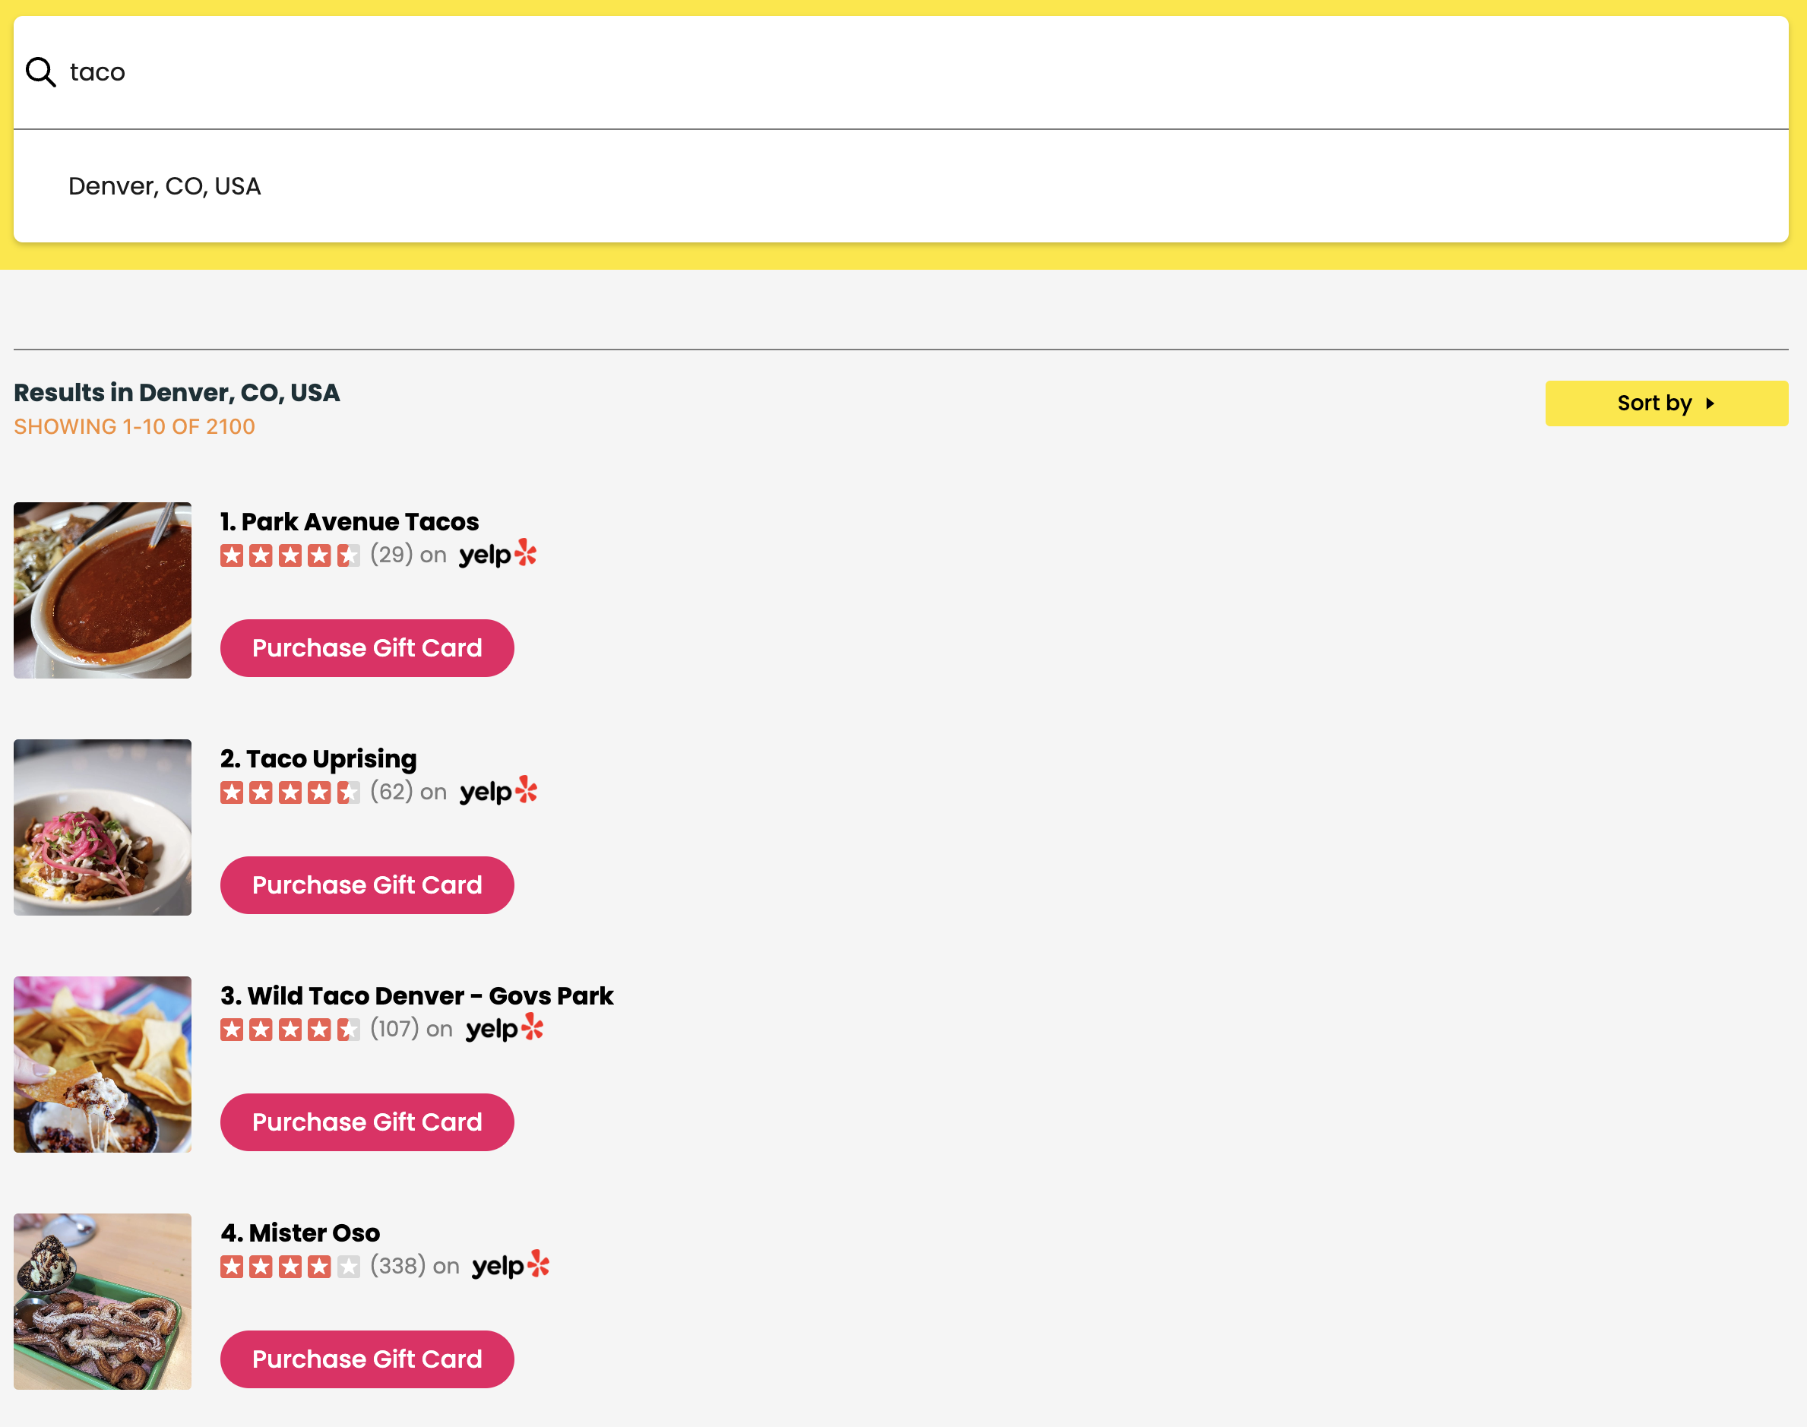Screen dimensions: 1807x1427
Task: Open Park Avenue Tacos listing title
Action: coord(350,522)
